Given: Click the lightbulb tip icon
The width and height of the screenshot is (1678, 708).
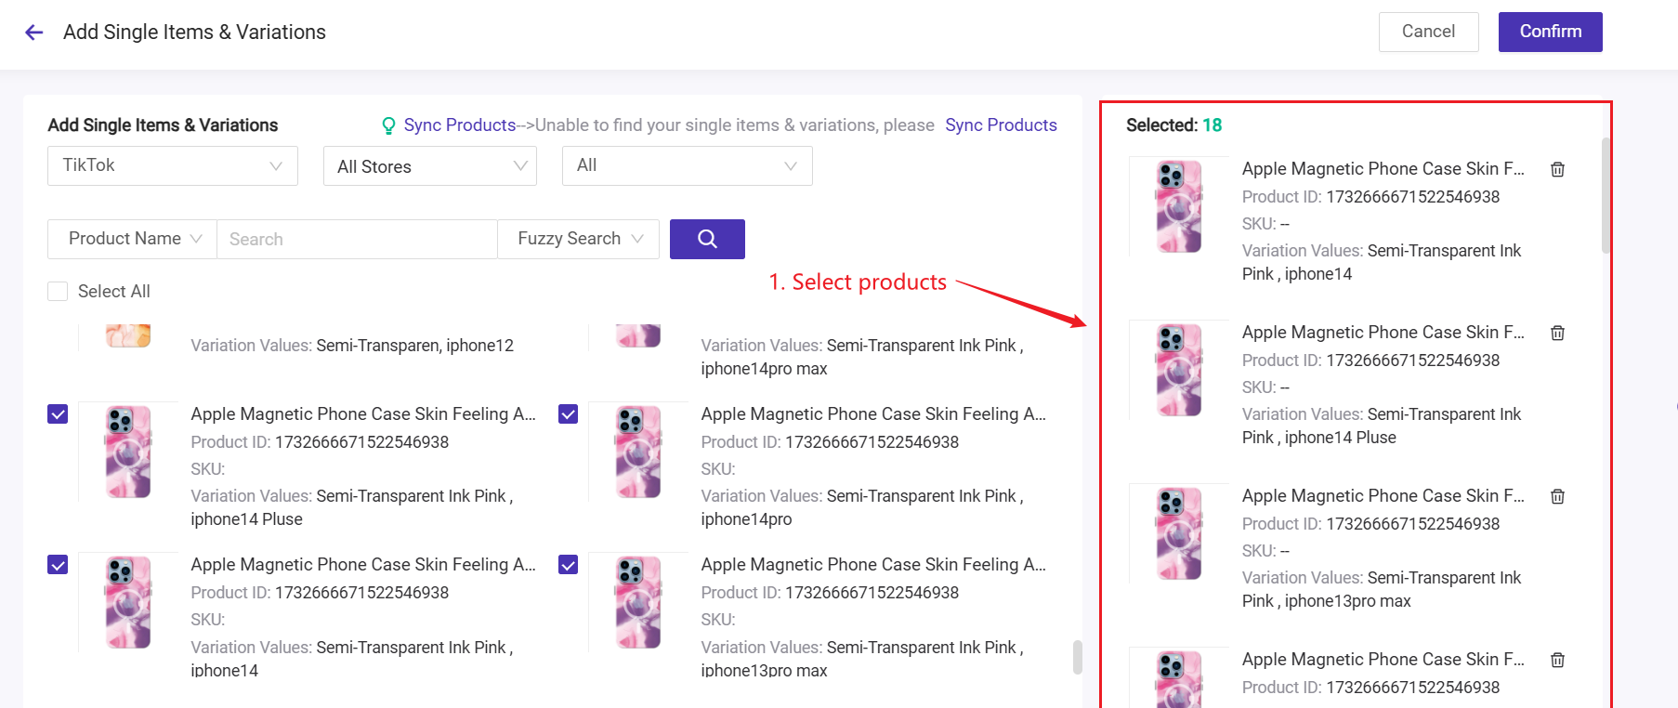Looking at the screenshot, I should [x=389, y=125].
